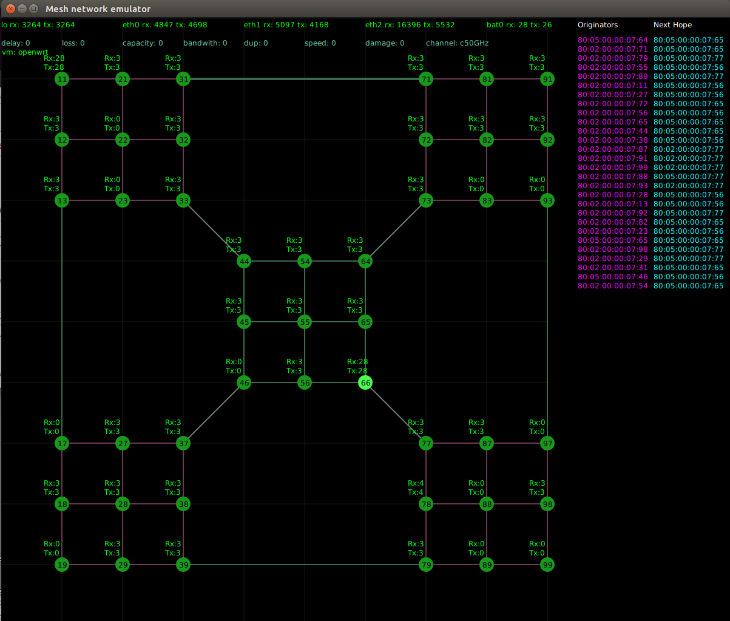Image resolution: width=730 pixels, height=621 pixels.
Task: Select mesh node 99
Action: click(547, 565)
